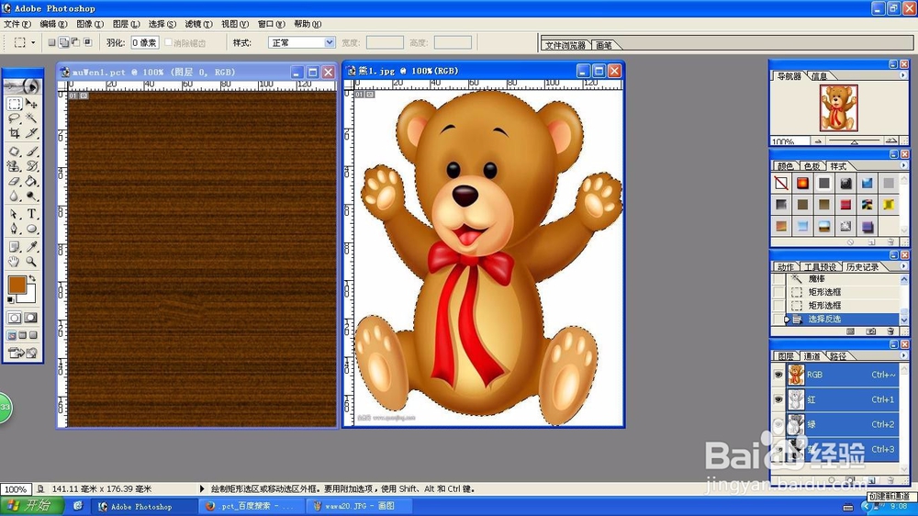
Task: Open the 图像 menu
Action: coord(90,24)
